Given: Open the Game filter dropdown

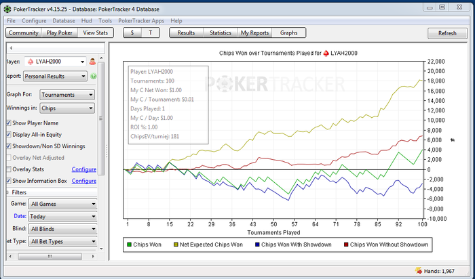Looking at the screenshot, I should coord(62,204).
